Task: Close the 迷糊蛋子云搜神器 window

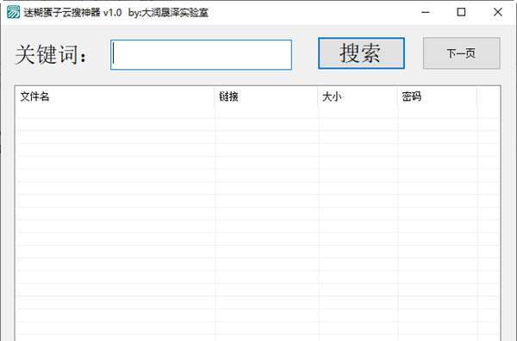Action: (497, 12)
